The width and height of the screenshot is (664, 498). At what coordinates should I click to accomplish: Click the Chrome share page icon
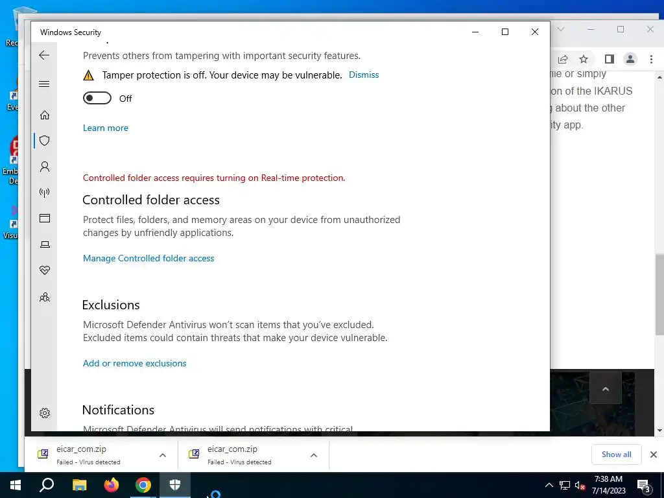pos(563,59)
